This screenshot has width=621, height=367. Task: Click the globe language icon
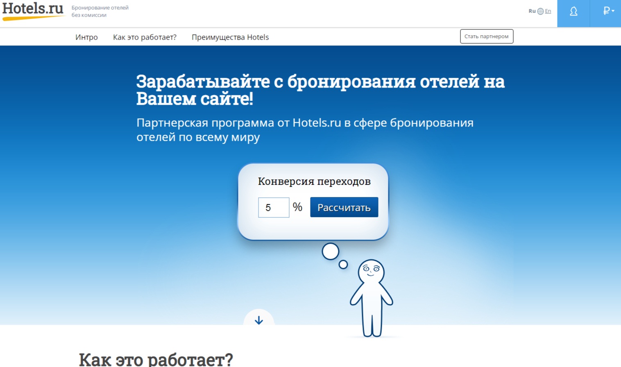(540, 11)
